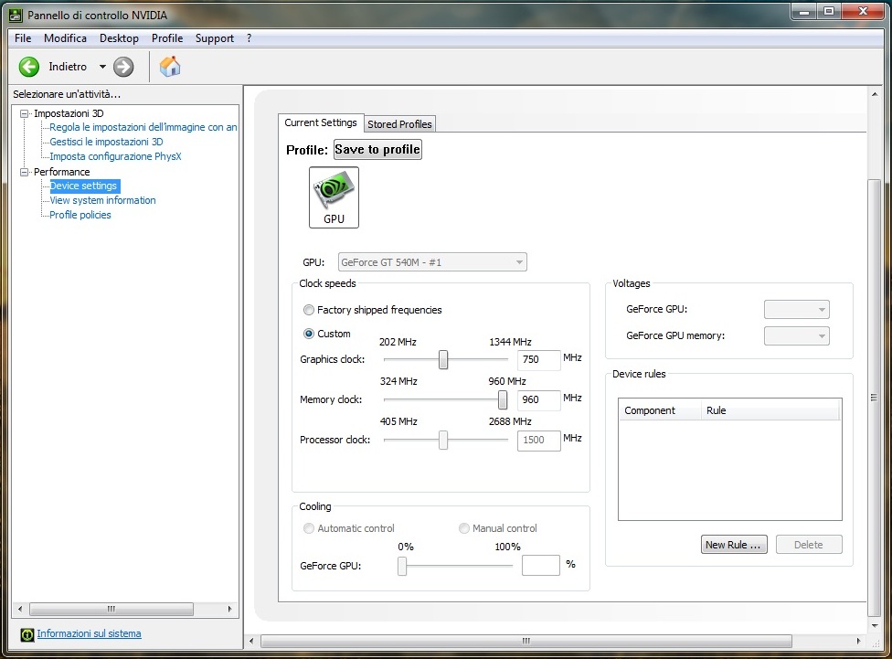Collapse the Performance tree node
Image resolution: width=892 pixels, height=659 pixels.
(24, 172)
